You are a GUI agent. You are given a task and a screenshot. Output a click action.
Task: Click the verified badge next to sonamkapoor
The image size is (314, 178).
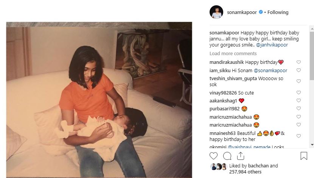click(261, 12)
